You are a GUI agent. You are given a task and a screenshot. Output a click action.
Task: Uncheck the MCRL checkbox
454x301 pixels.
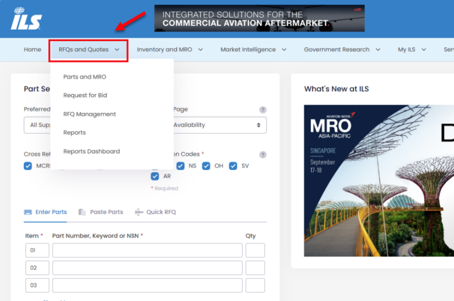click(x=28, y=166)
